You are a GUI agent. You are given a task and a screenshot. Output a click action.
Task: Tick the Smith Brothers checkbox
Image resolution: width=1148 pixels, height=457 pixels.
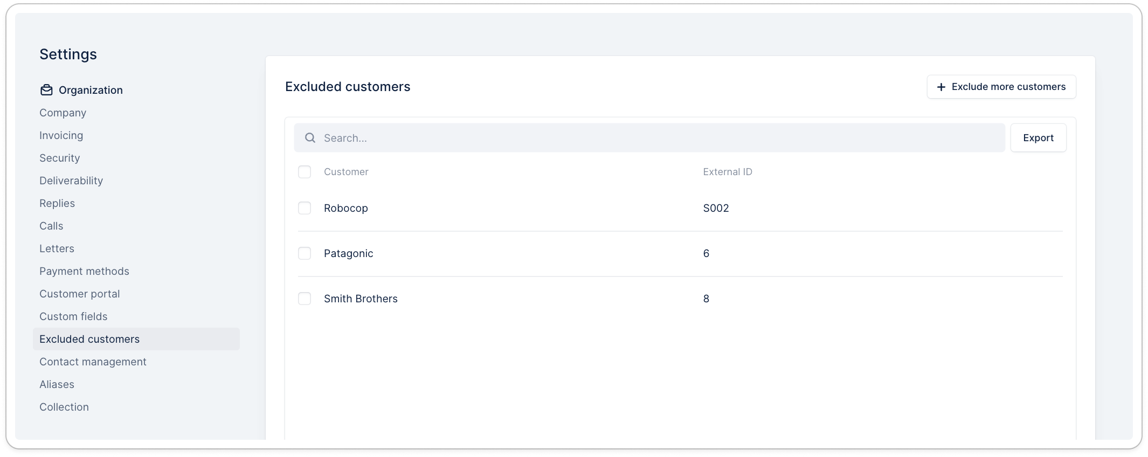click(x=305, y=299)
